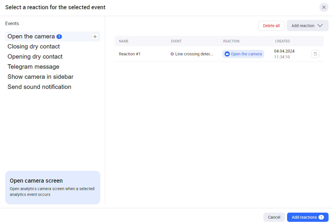Pick Show camera in sidebar
This screenshot has height=223, width=332.
[x=41, y=77]
